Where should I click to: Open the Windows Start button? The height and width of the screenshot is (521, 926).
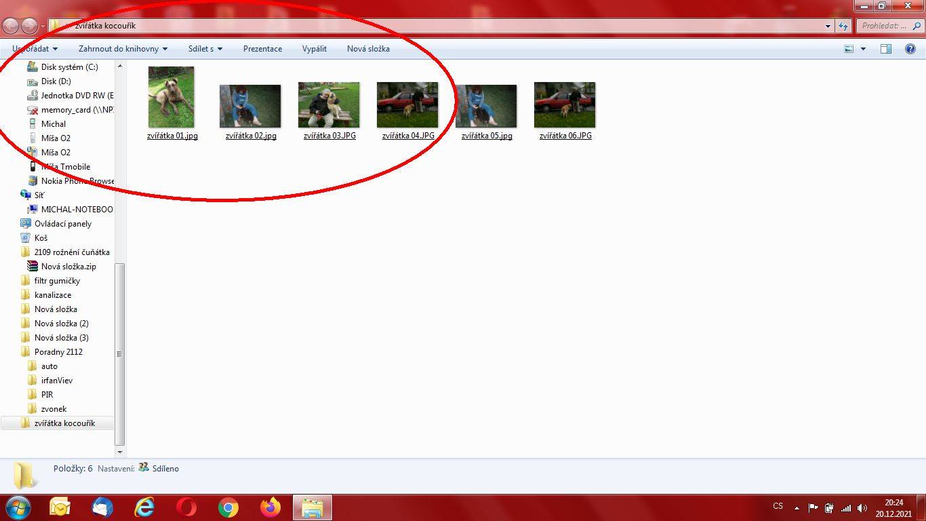click(x=18, y=507)
